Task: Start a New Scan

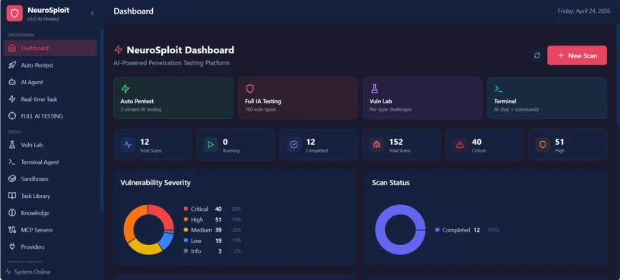Action: click(x=577, y=55)
